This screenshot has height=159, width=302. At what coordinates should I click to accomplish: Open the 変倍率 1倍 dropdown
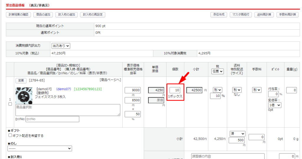tap(275, 105)
